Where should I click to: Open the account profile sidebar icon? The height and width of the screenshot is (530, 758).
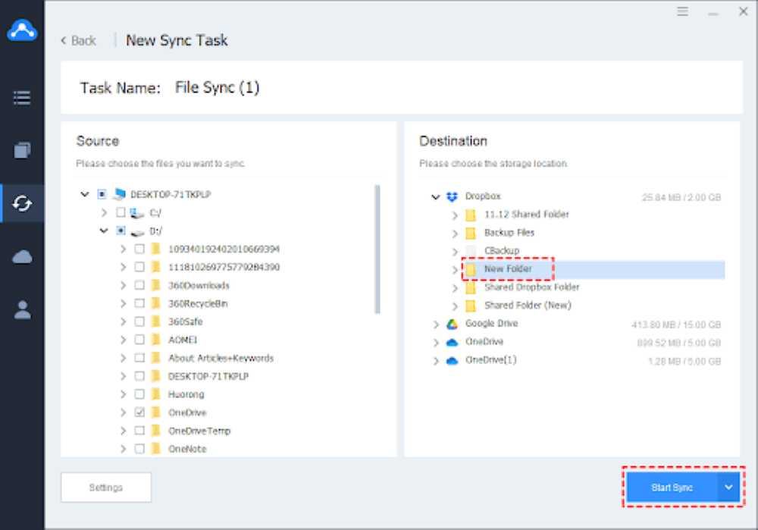click(x=22, y=310)
